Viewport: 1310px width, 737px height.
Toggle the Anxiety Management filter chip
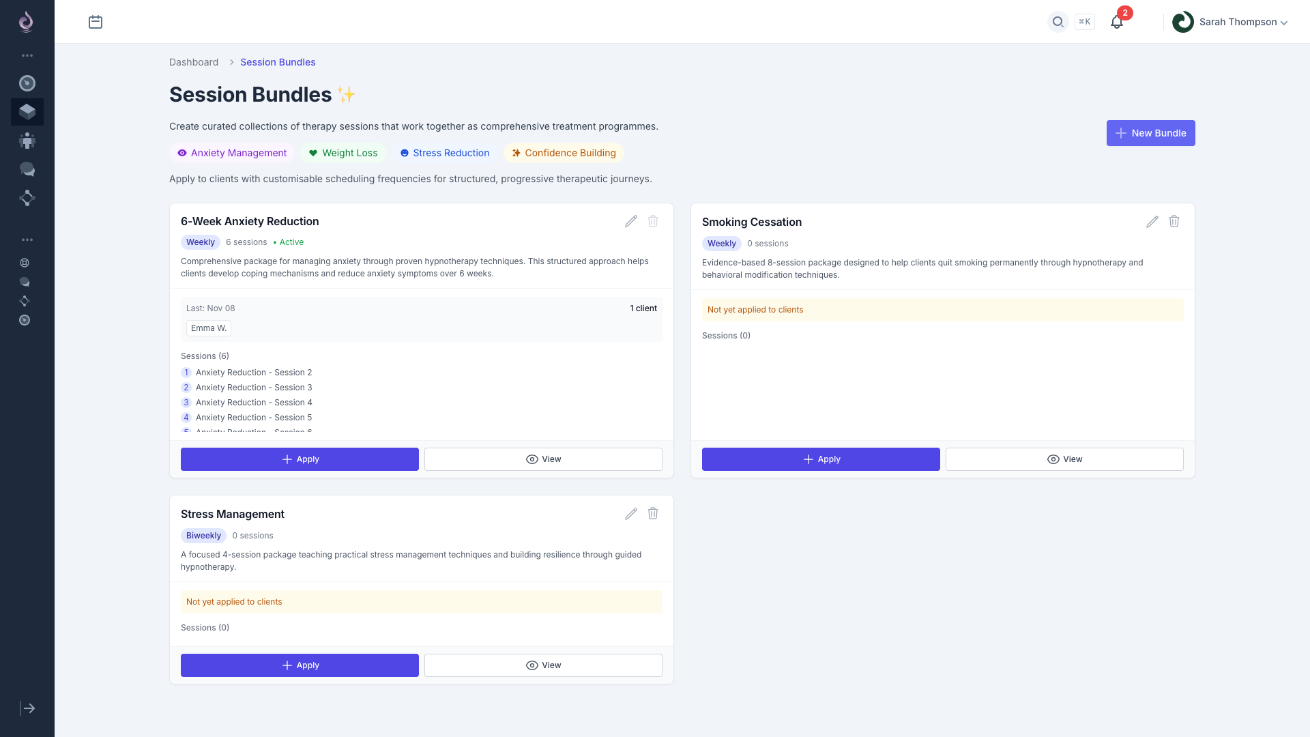click(231, 153)
